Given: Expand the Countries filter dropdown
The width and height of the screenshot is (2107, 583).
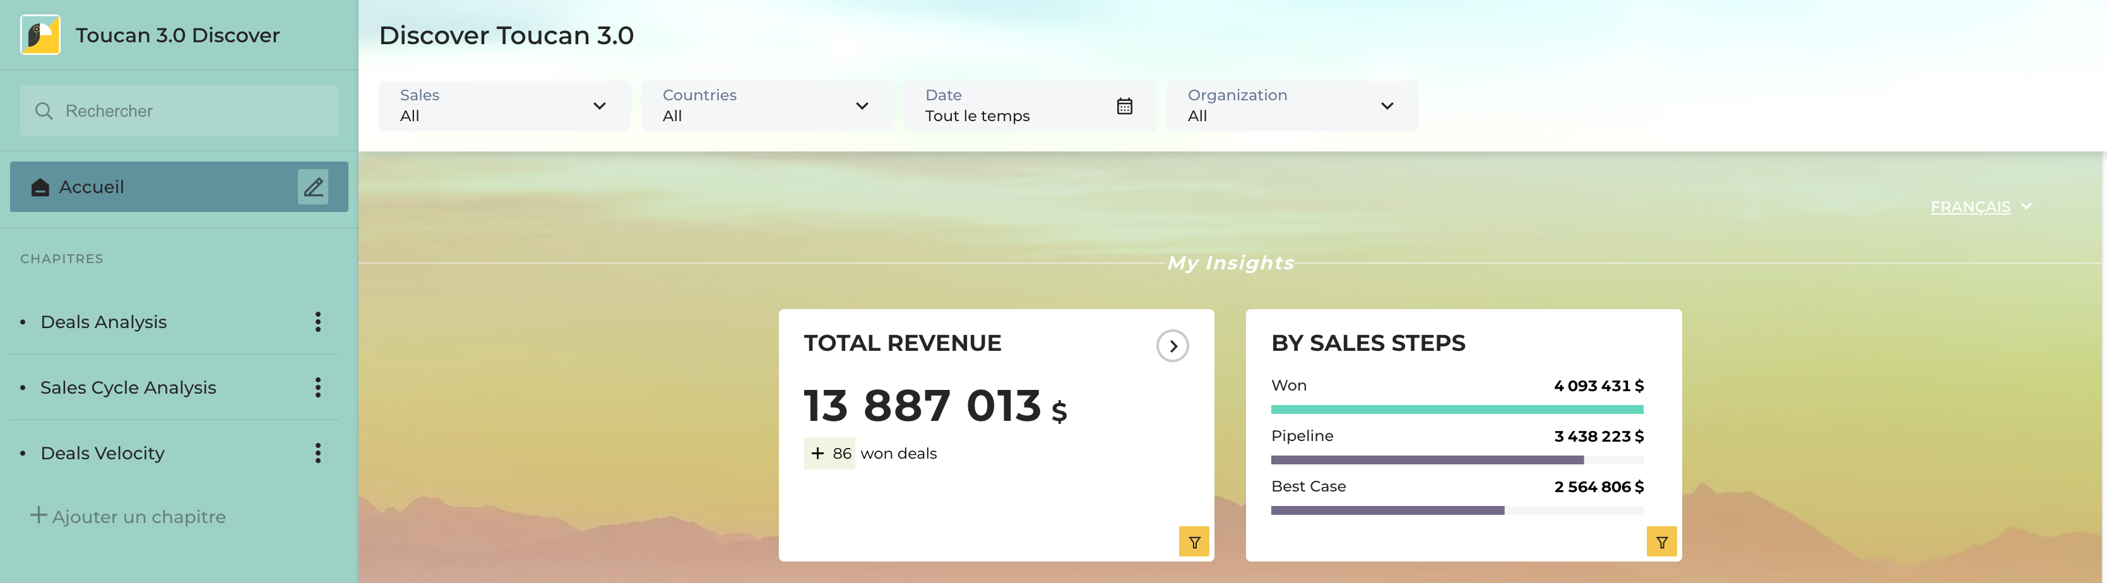Looking at the screenshot, I should pos(861,106).
